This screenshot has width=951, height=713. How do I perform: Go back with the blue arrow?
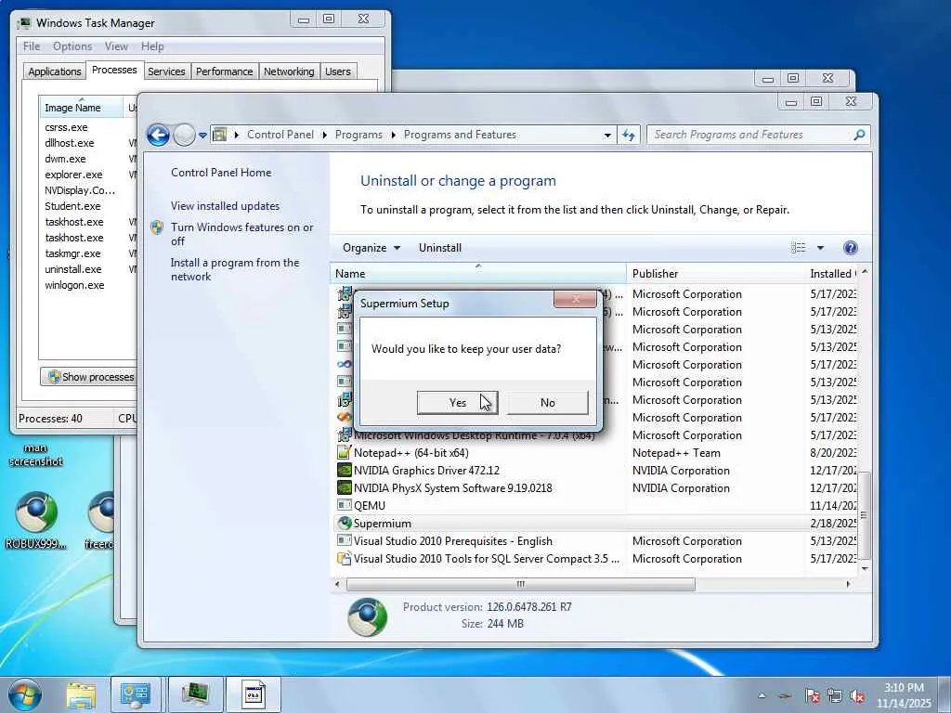coord(158,135)
